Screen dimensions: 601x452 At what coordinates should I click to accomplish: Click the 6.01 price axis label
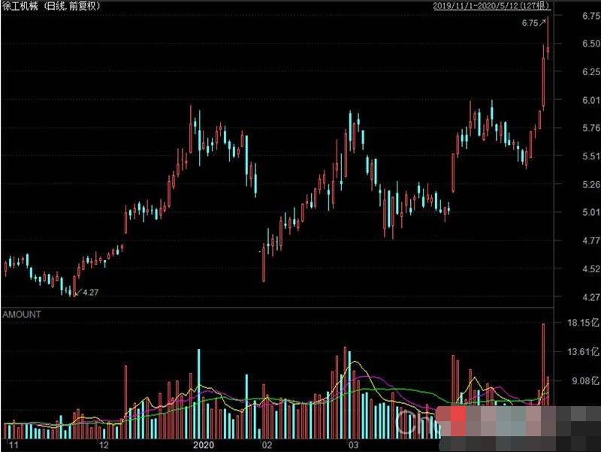tap(591, 100)
